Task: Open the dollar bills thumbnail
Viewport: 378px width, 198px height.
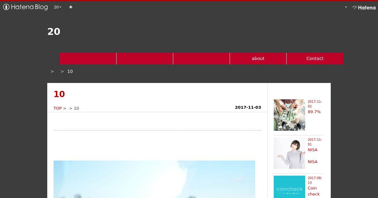Action: (289, 115)
